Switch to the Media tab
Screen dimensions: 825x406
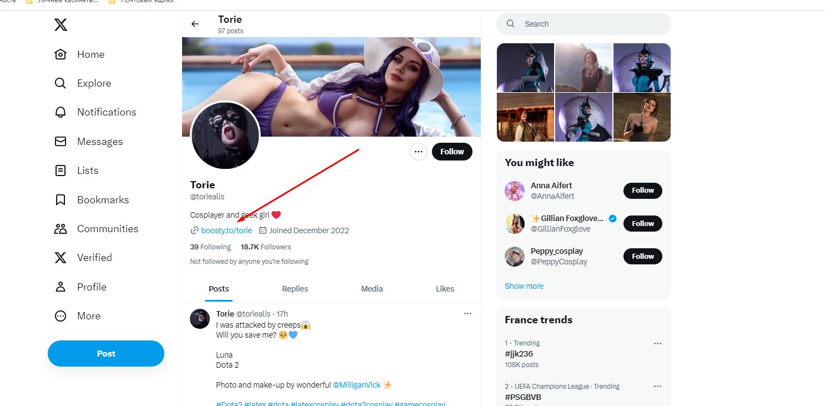pos(372,289)
